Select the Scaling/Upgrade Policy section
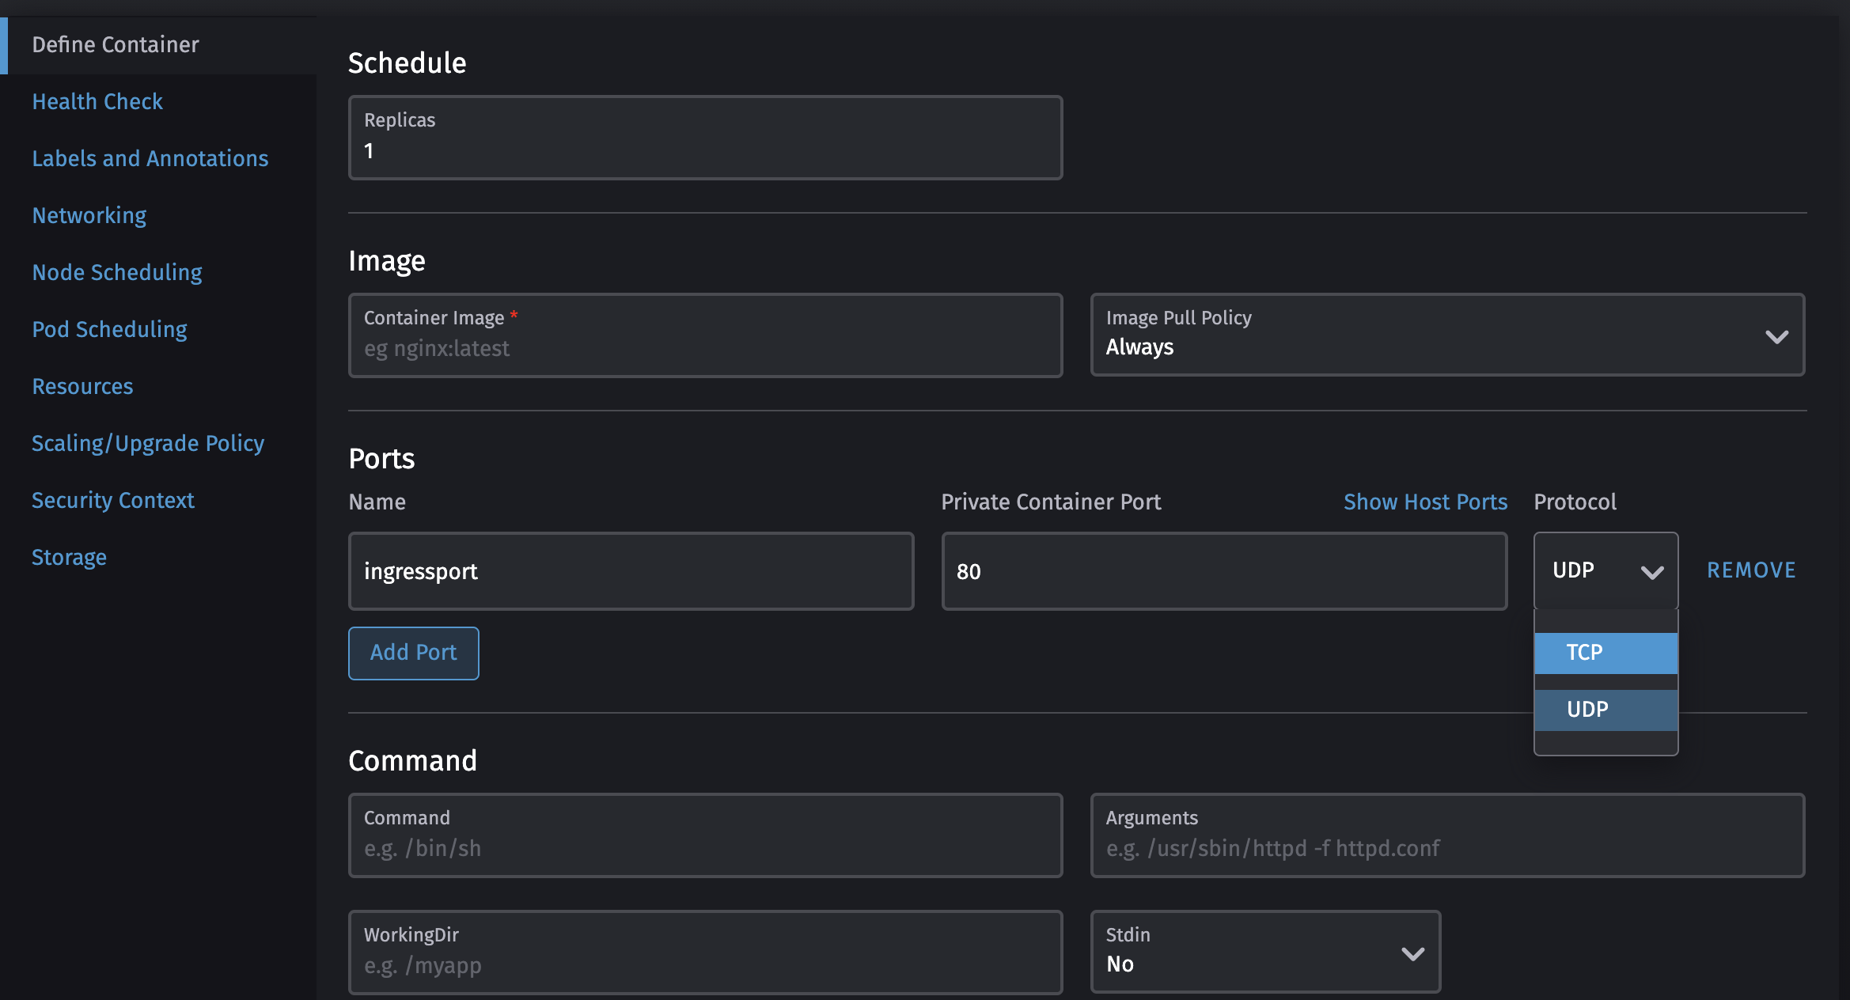1850x1000 pixels. 147,443
